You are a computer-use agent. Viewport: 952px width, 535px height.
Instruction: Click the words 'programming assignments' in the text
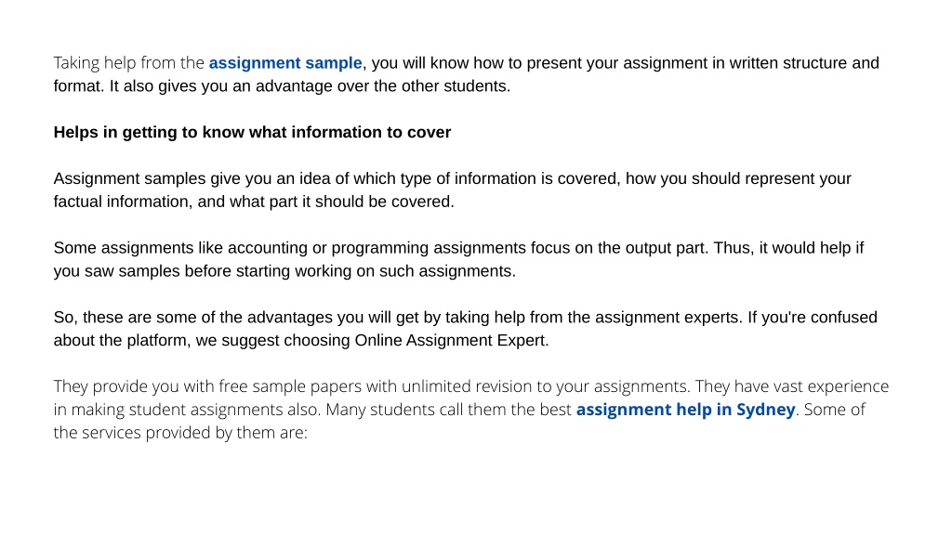click(x=429, y=248)
